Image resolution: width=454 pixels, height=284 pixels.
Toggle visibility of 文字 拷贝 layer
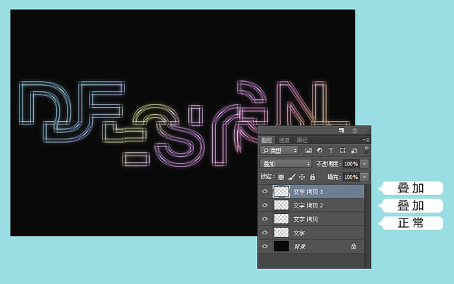(265, 219)
